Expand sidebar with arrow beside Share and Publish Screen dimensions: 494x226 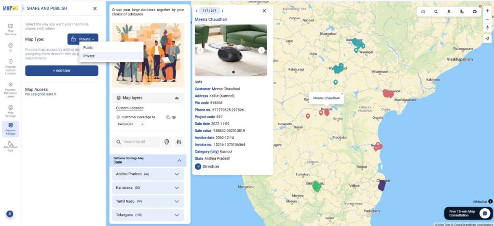(23, 9)
